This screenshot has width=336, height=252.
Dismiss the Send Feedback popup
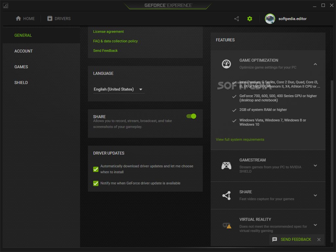click(x=319, y=240)
